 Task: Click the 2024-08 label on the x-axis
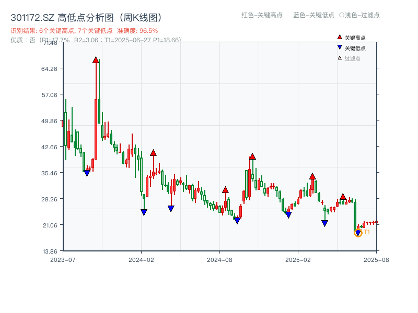(x=219, y=258)
